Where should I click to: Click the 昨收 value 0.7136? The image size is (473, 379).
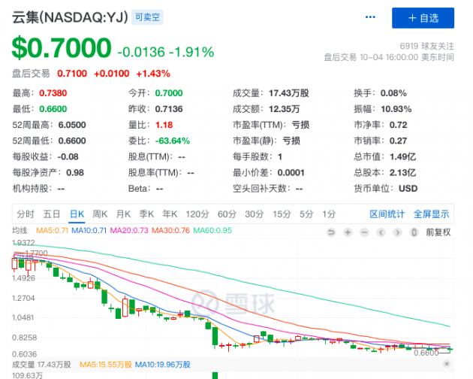coord(169,109)
